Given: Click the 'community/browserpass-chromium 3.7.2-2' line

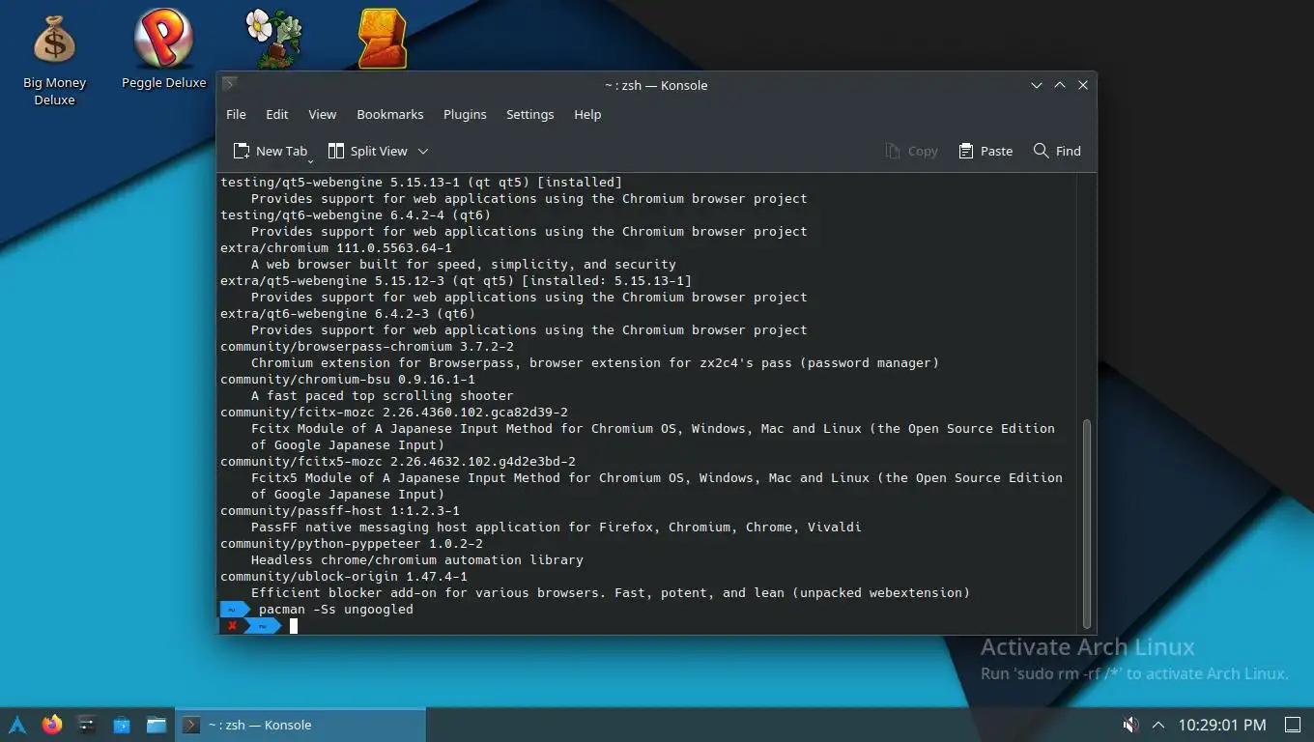Looking at the screenshot, I should tap(367, 347).
